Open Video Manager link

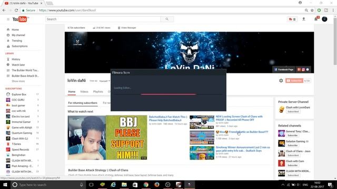(x=127, y=28)
